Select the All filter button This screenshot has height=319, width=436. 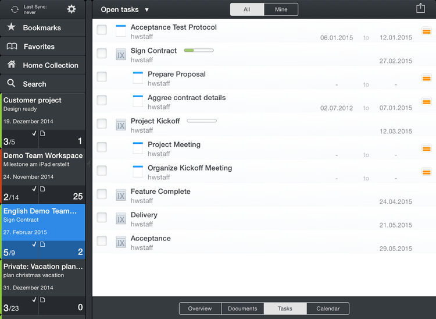(247, 9)
